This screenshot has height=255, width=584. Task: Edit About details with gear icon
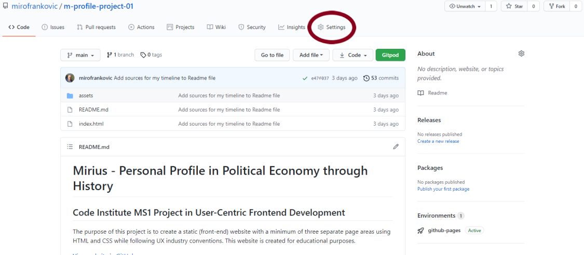521,53
